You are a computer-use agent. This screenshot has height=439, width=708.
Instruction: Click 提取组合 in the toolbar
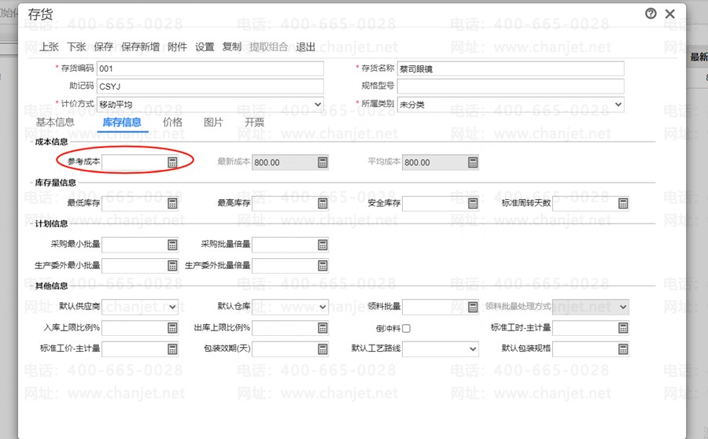[x=269, y=47]
